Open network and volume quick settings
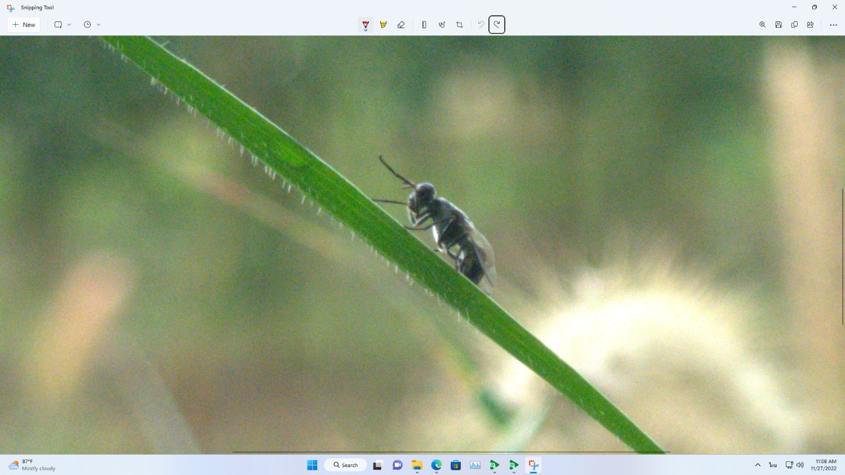 click(x=795, y=465)
